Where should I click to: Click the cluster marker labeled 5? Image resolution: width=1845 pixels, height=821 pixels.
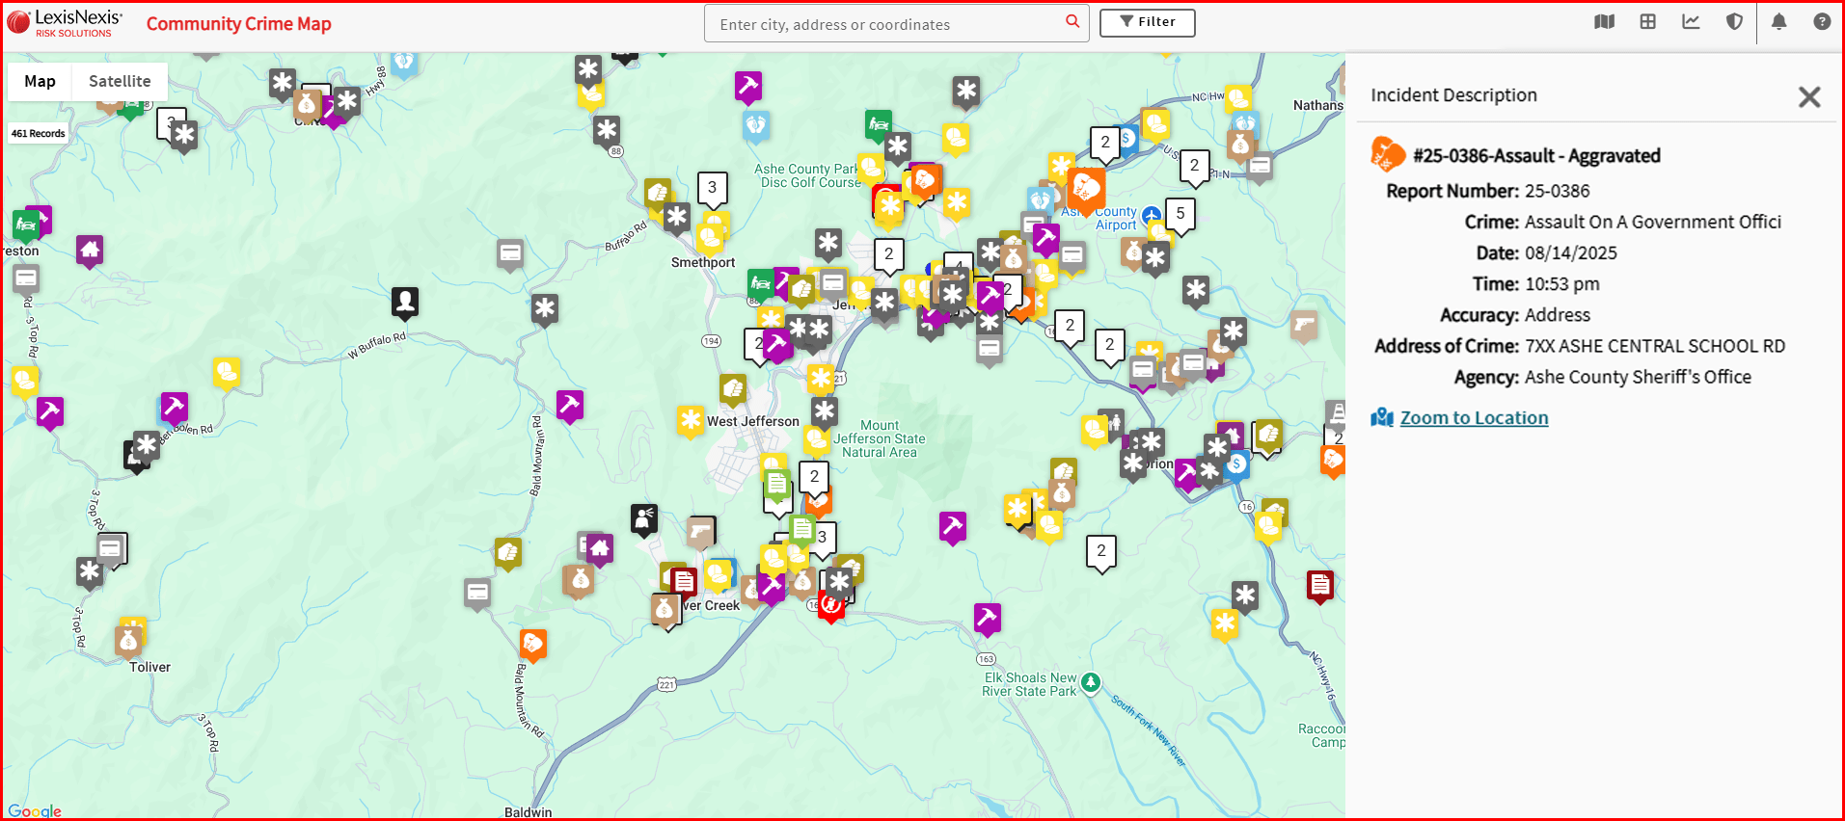(x=1180, y=214)
